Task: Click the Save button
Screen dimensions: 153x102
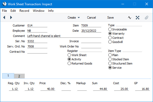Action: (x=110, y=18)
